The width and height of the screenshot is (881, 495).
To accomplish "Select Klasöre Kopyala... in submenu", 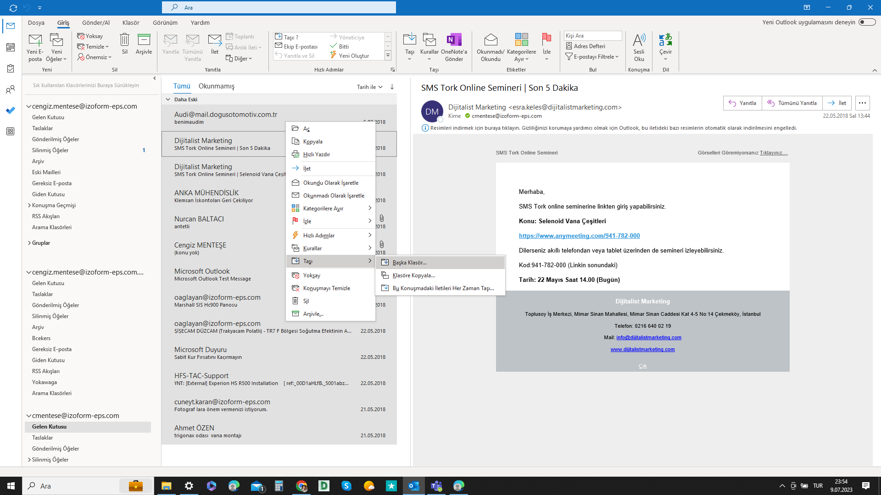I will 440,275.
